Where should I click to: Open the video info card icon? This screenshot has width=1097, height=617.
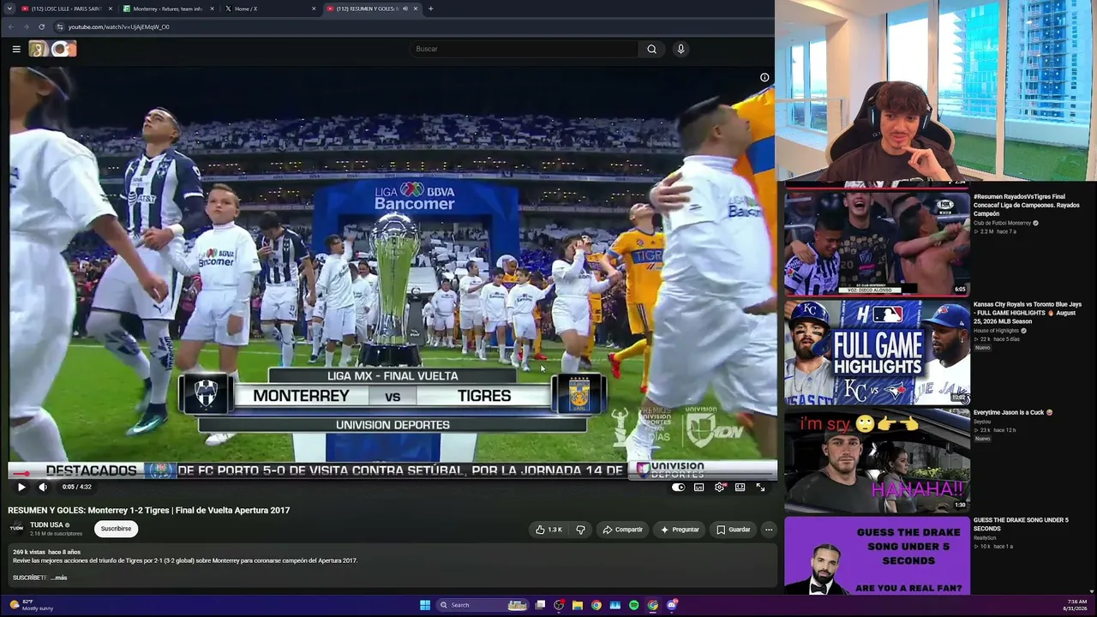[764, 77]
